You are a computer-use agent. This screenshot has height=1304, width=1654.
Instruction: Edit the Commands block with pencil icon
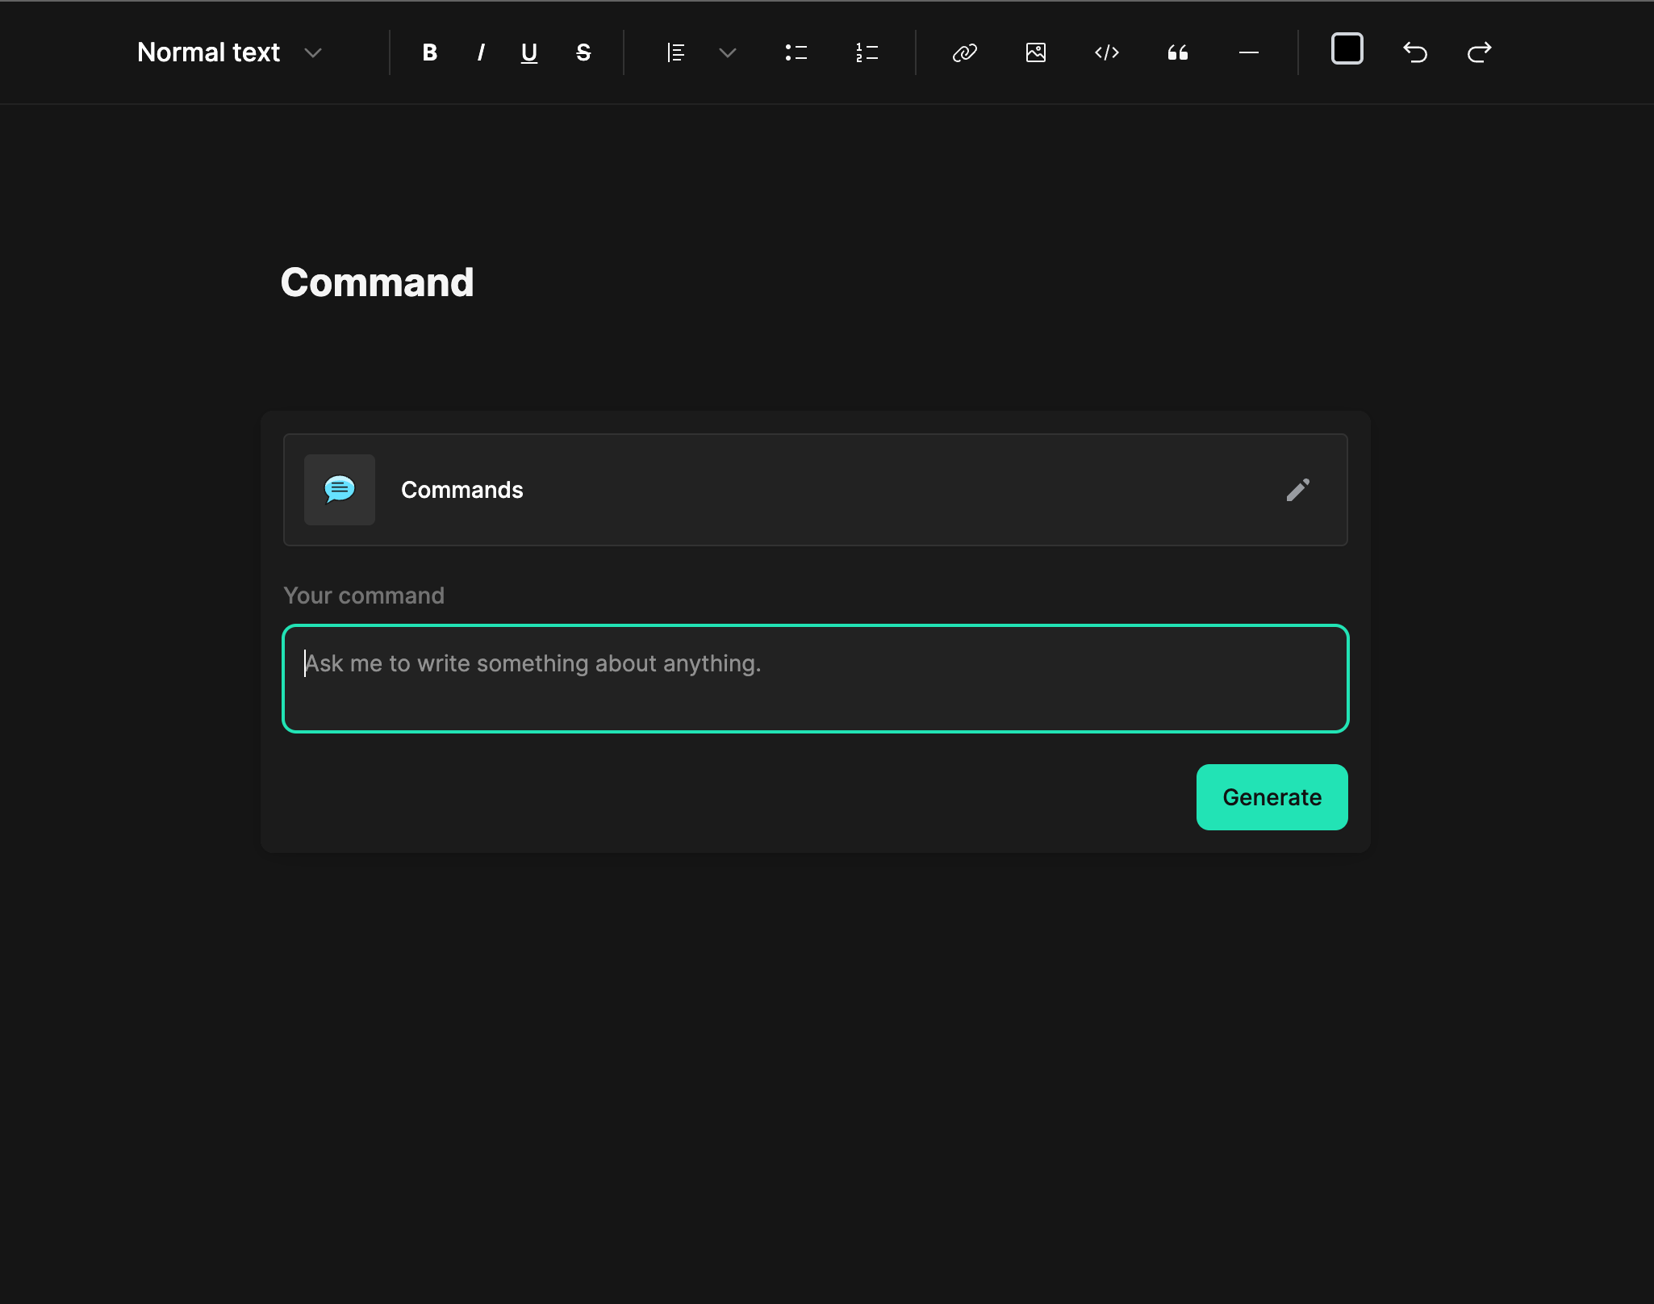pyautogui.click(x=1298, y=490)
